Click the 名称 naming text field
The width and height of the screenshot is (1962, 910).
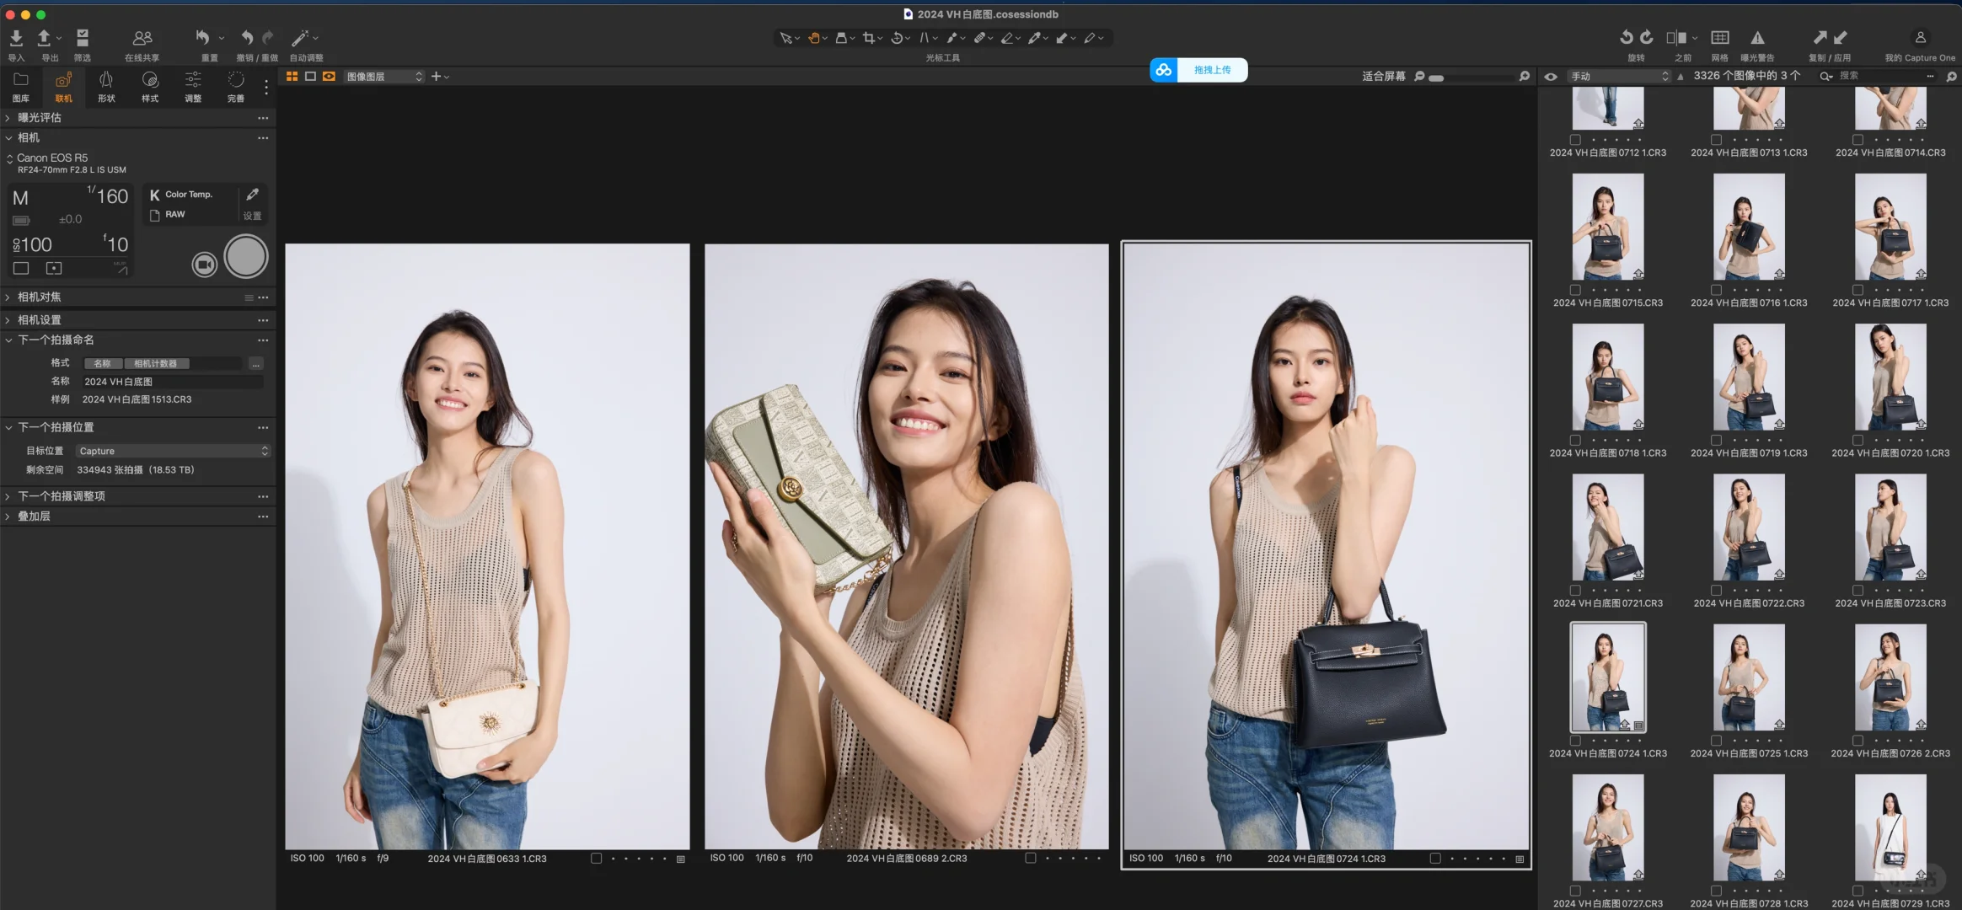173,383
